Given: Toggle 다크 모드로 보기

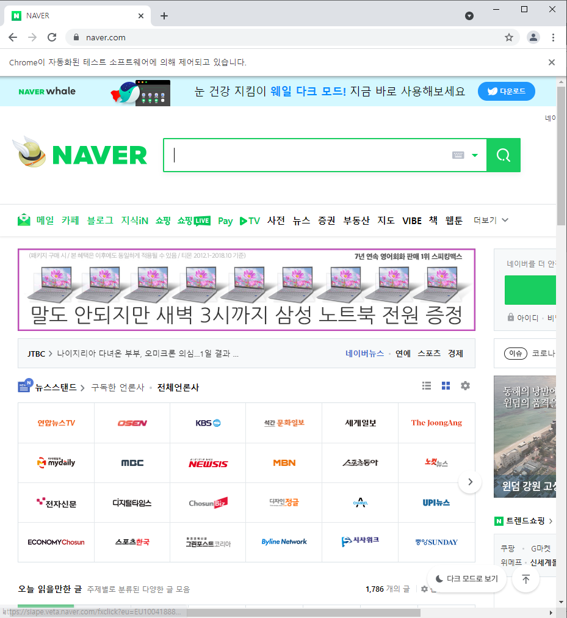Looking at the screenshot, I should tap(466, 578).
